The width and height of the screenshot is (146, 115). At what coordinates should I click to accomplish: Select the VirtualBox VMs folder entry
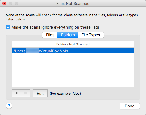click(73, 51)
